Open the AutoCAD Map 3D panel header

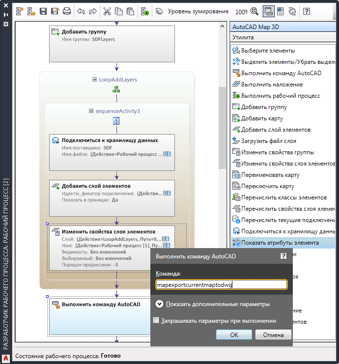point(283,27)
